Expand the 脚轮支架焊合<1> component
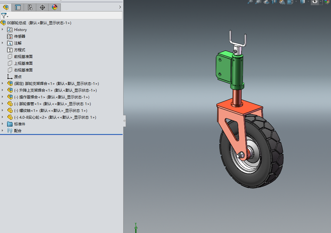331x233 pixels. point(2,83)
